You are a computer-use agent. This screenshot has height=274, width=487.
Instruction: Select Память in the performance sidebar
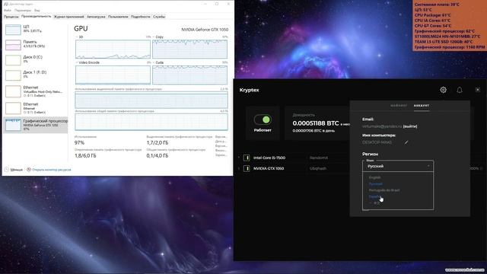36,44
